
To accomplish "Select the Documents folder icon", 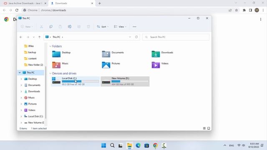I will pos(106,54).
